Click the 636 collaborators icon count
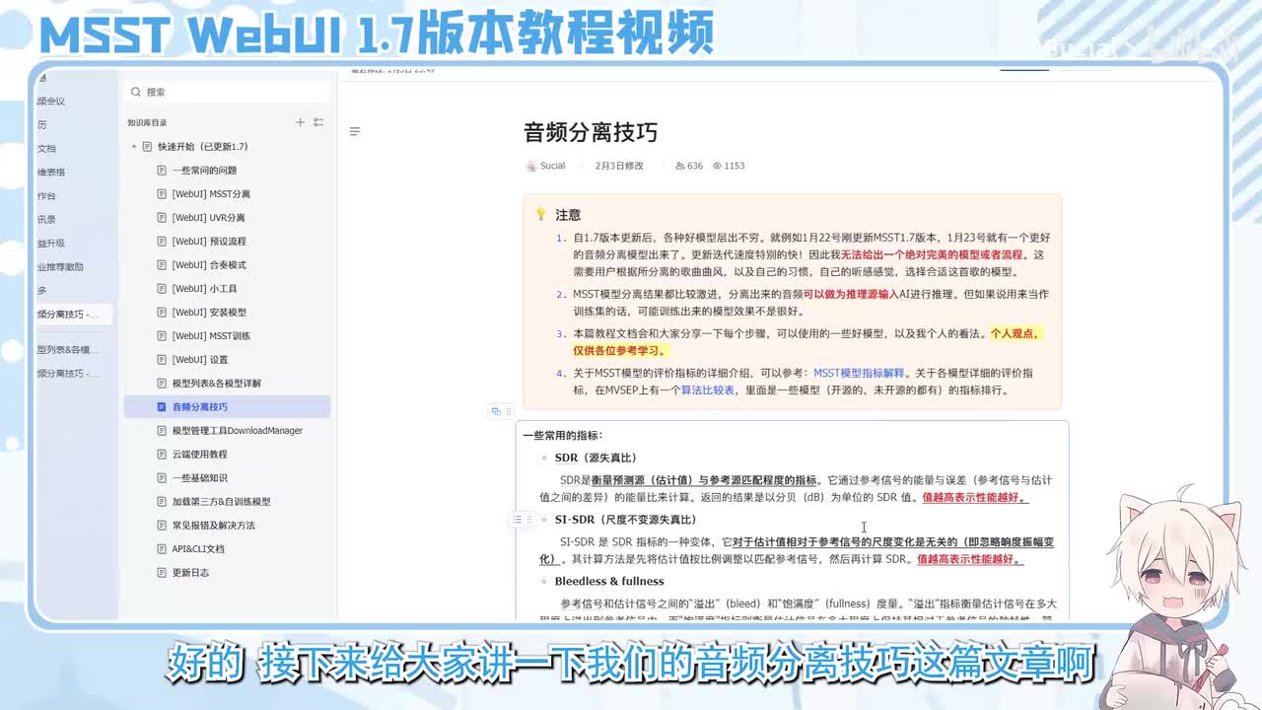This screenshot has height=710, width=1262. pyautogui.click(x=689, y=166)
